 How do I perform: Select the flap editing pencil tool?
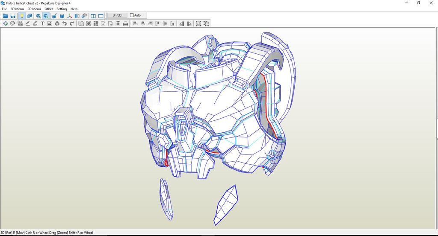point(35,23)
